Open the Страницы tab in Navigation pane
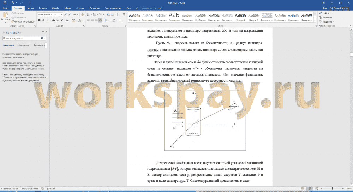This screenshot has width=353, height=192. click(24, 45)
